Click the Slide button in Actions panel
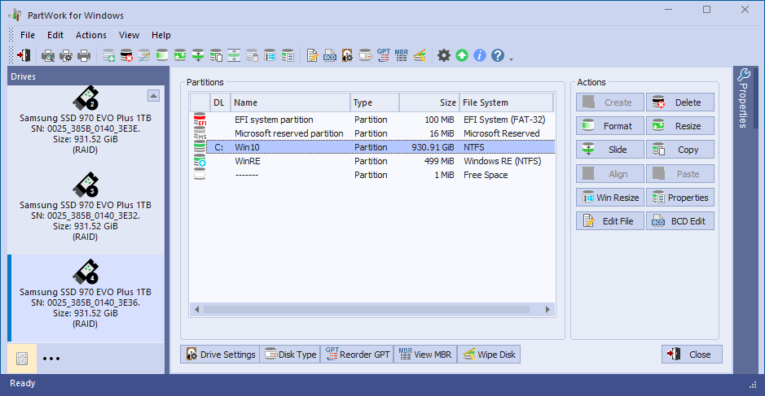Viewport: 765px width, 396px height. tap(610, 150)
